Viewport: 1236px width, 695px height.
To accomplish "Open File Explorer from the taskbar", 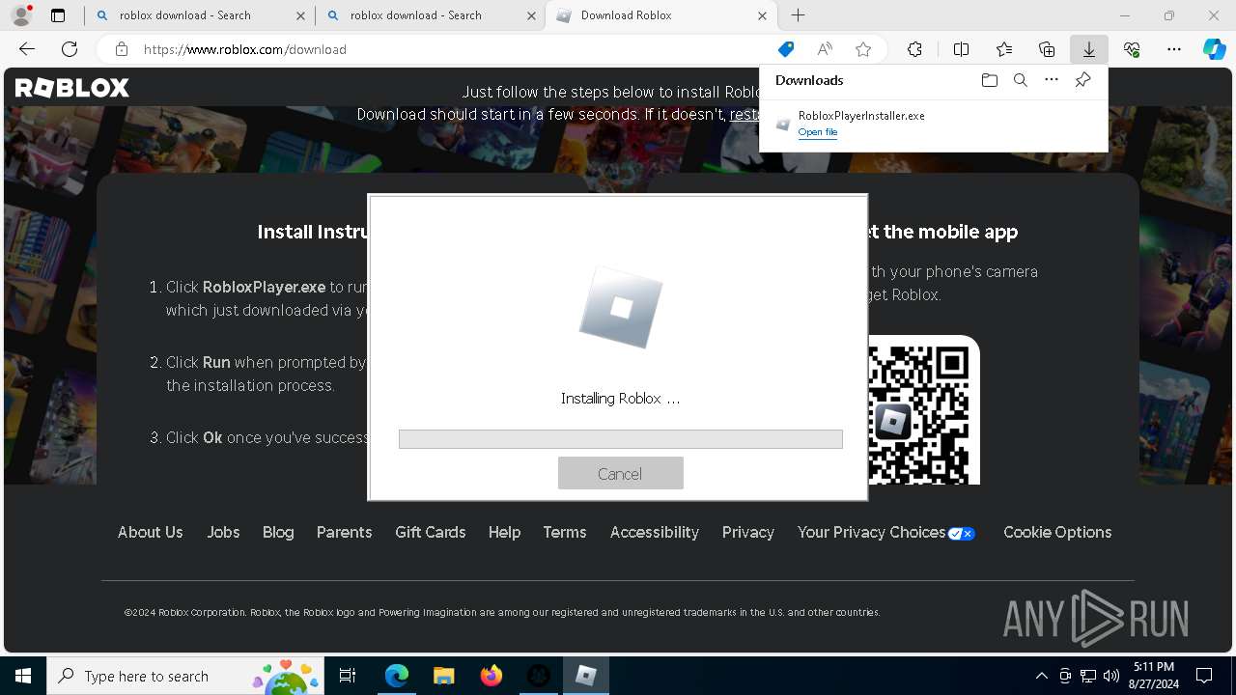I will [x=443, y=676].
